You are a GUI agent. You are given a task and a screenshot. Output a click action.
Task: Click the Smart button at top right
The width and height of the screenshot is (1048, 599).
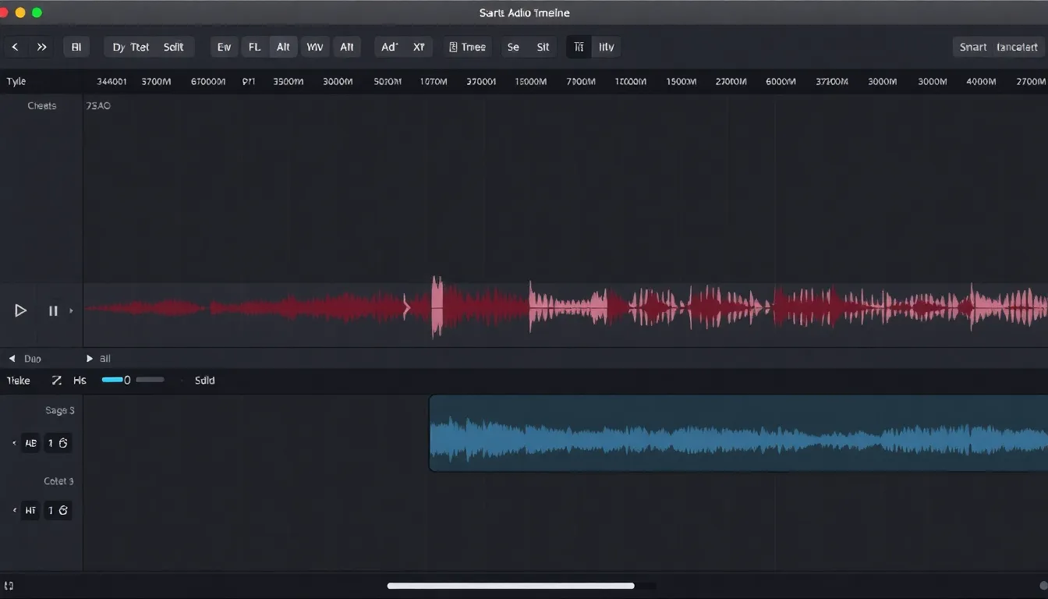(972, 47)
